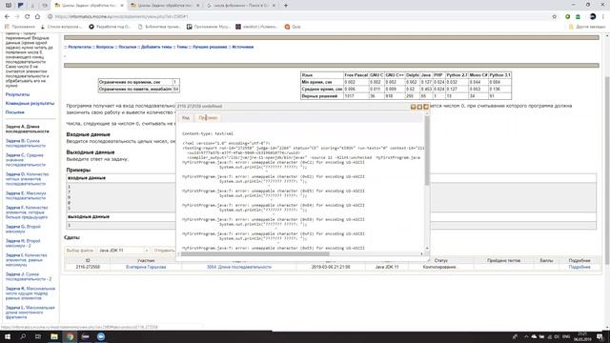Open the browser home page
The image size is (610, 343).
point(37,17)
